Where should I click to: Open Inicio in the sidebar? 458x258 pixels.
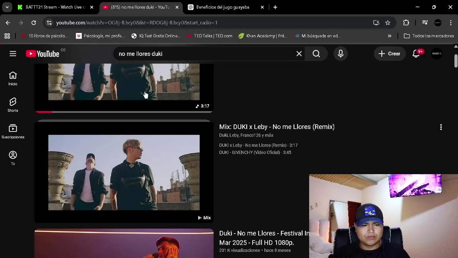tap(13, 78)
